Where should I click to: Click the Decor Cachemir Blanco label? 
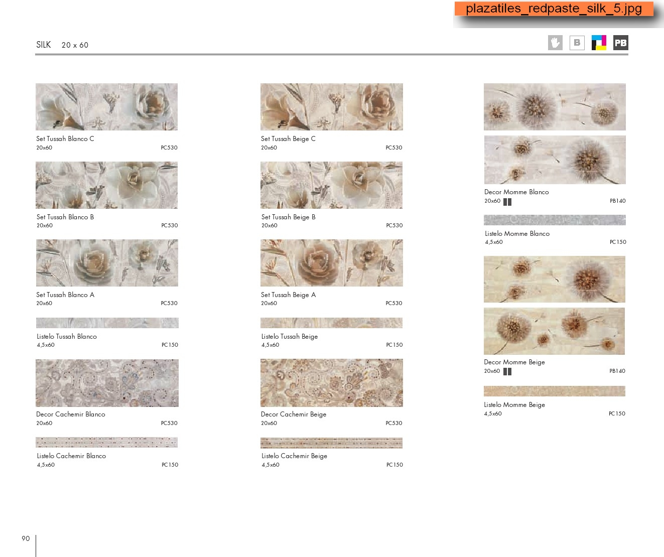(x=71, y=414)
